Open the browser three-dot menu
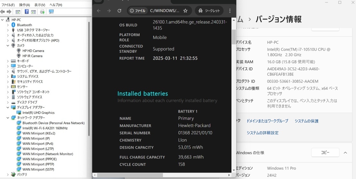356x179 pixels. 230,11
